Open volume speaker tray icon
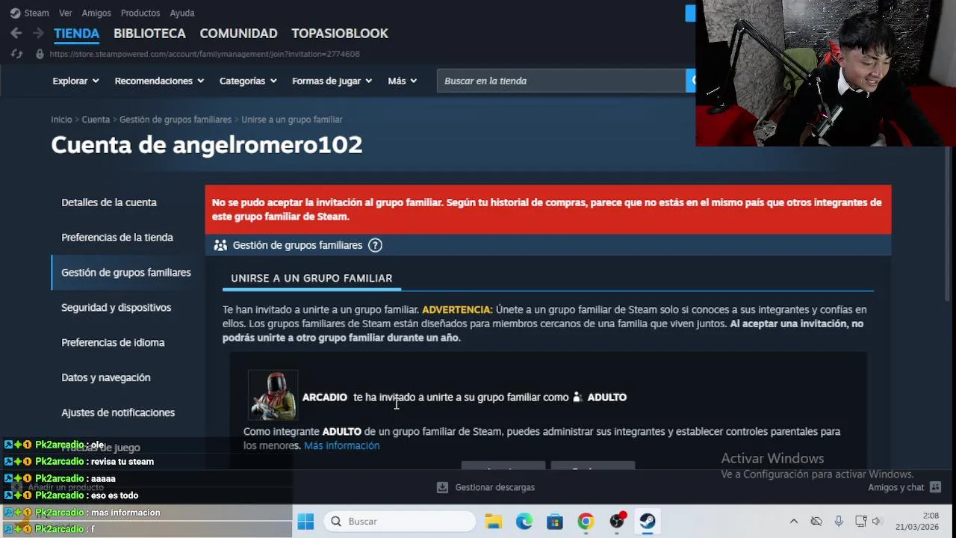Screen dimensions: 956x538 coord(877,521)
